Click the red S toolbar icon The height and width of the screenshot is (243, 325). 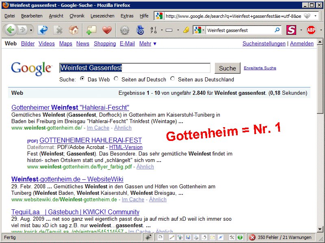291,30
